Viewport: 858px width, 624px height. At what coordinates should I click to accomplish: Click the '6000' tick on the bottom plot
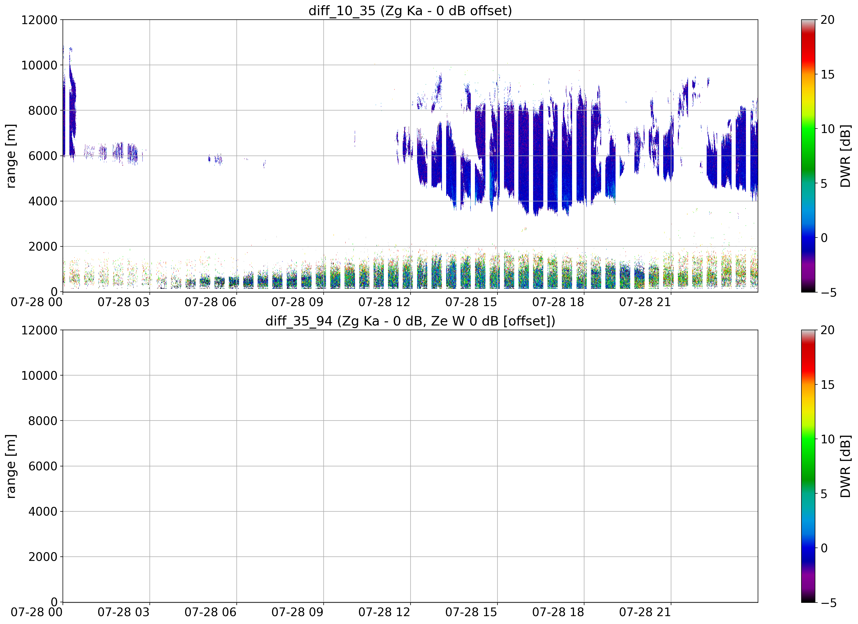tap(43, 466)
